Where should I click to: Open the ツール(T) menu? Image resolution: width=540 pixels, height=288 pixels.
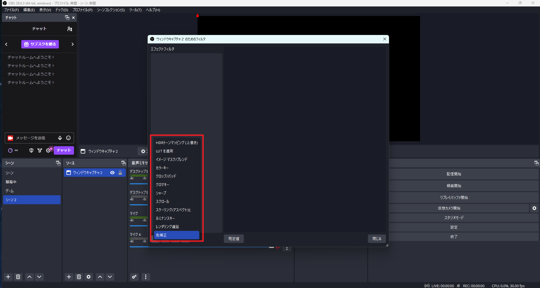click(135, 10)
